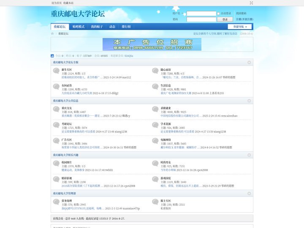Viewport: 304px width, 228px height.
Task: Open the 随心画语 forum title
Action: point(166,70)
